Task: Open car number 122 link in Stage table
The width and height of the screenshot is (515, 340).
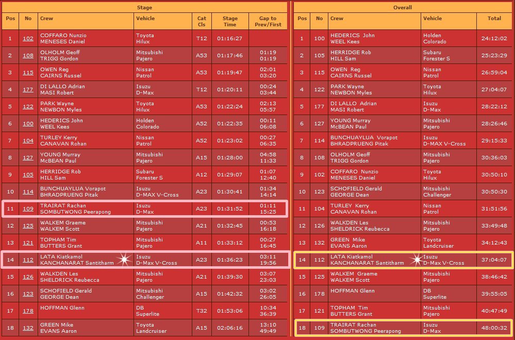Action: click(28, 106)
